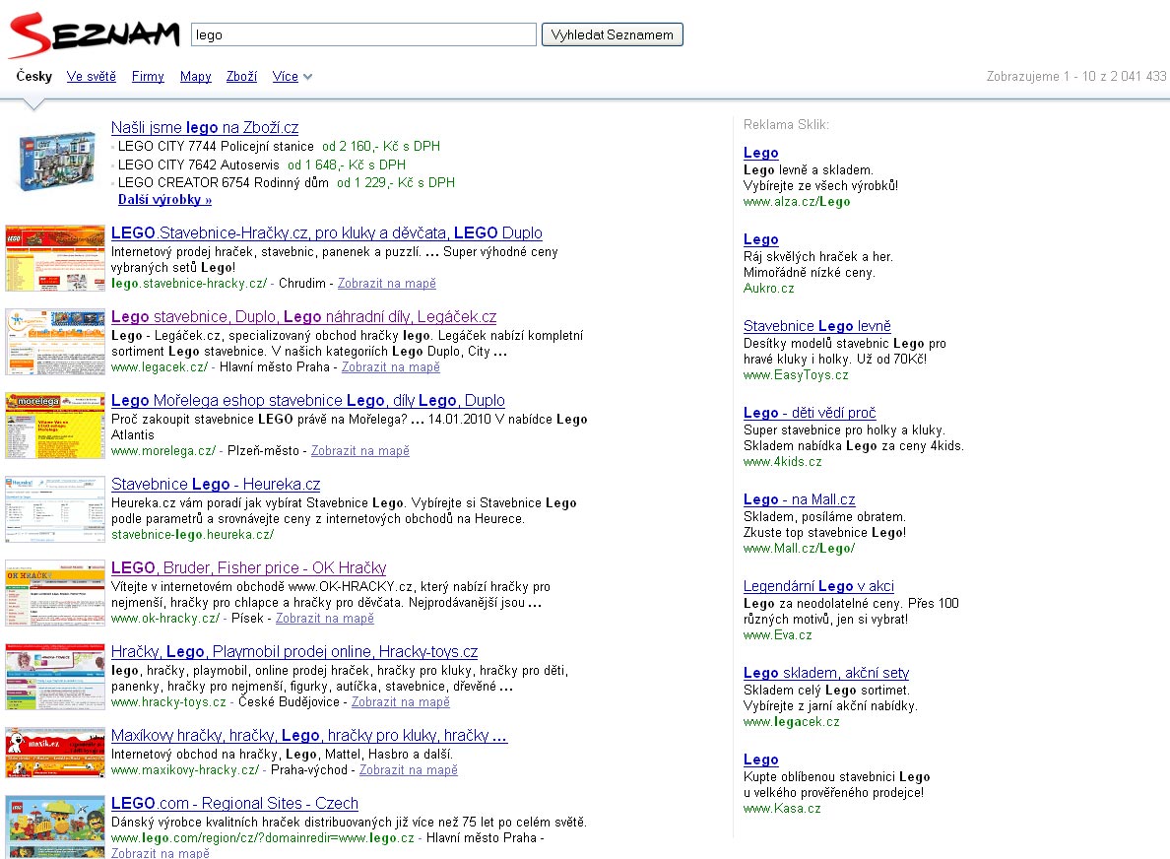Click the Hracky-toys.cz site thumbnail
The height and width of the screenshot is (859, 1170).
55,677
